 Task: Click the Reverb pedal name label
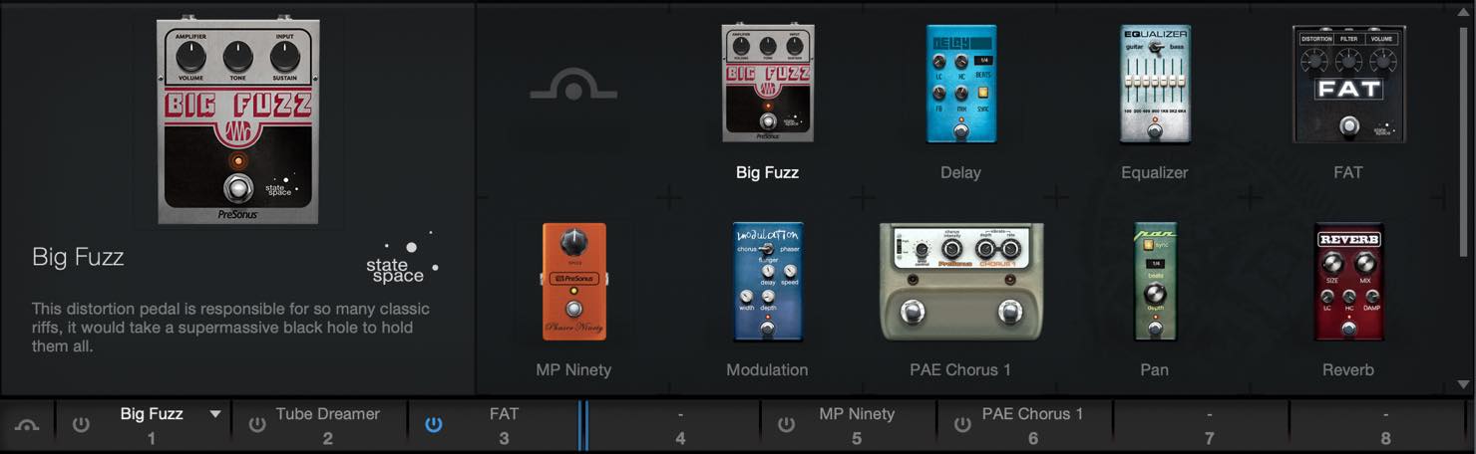(x=1348, y=369)
